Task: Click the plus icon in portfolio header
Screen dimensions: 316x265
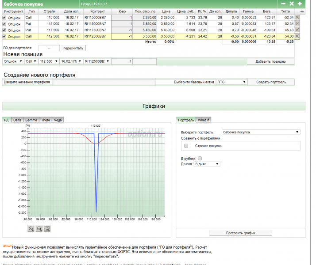Action: (300, 4)
